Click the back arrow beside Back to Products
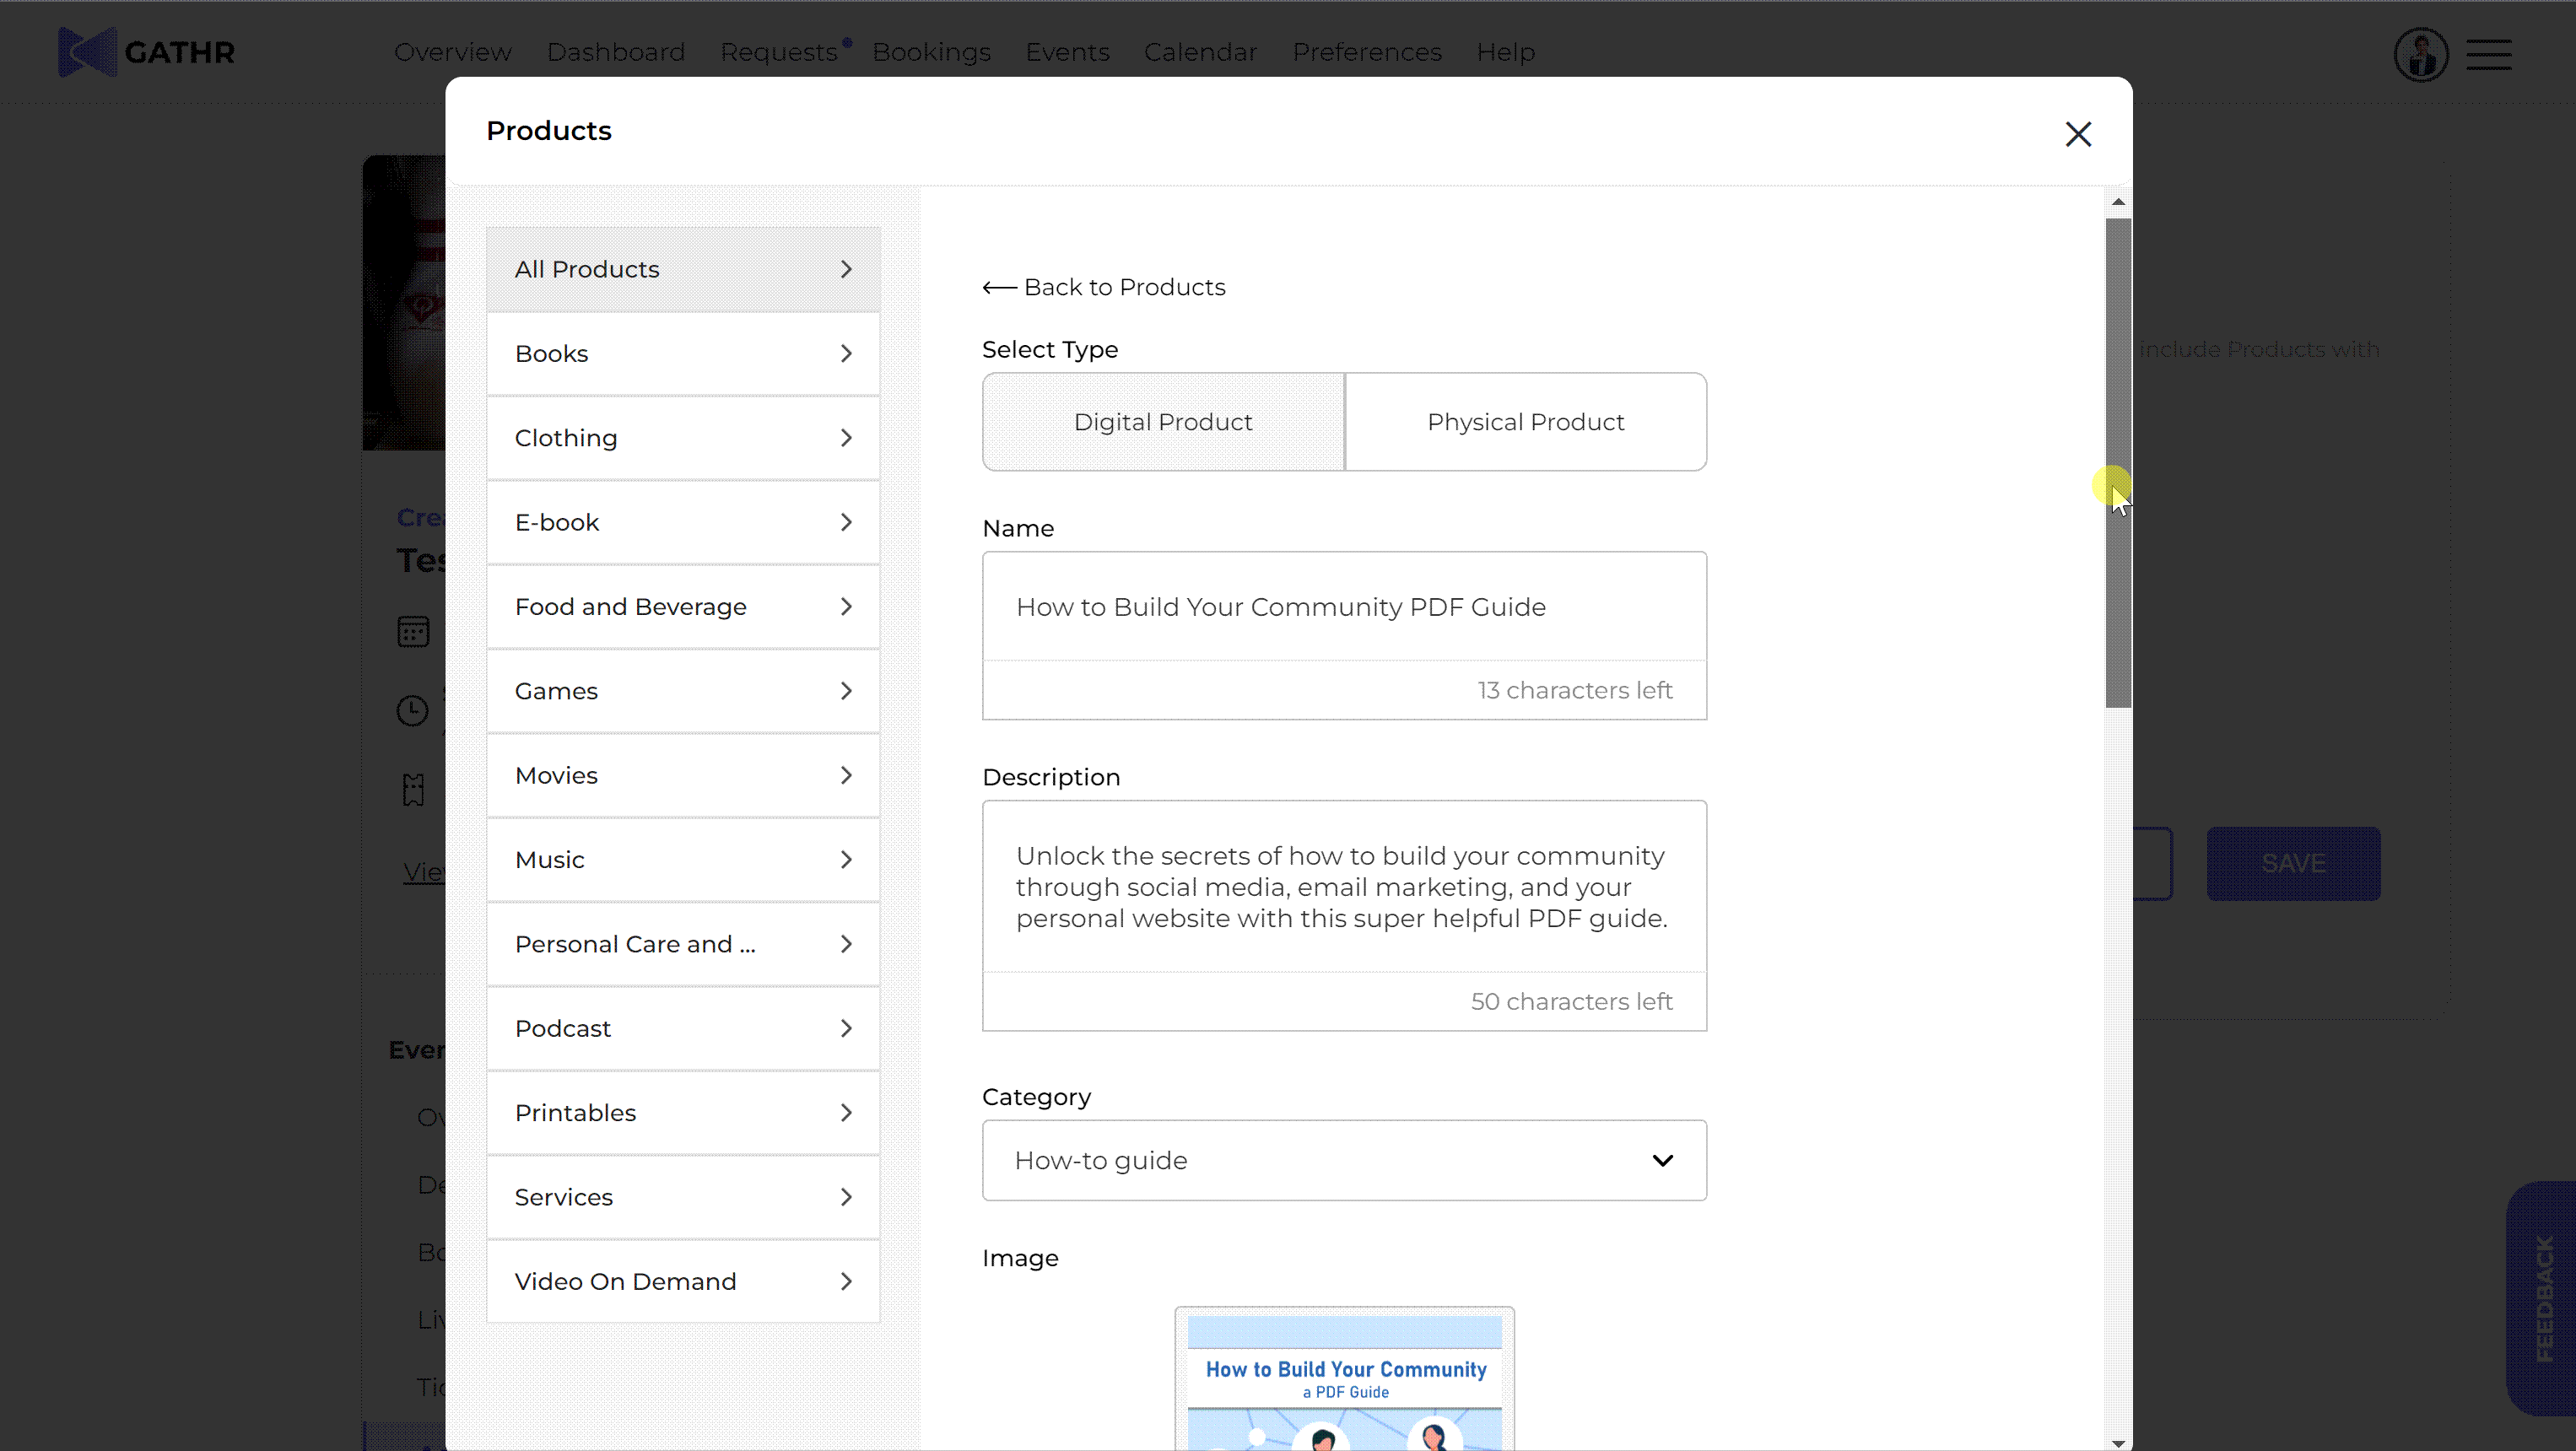The height and width of the screenshot is (1451, 2576). (999, 288)
